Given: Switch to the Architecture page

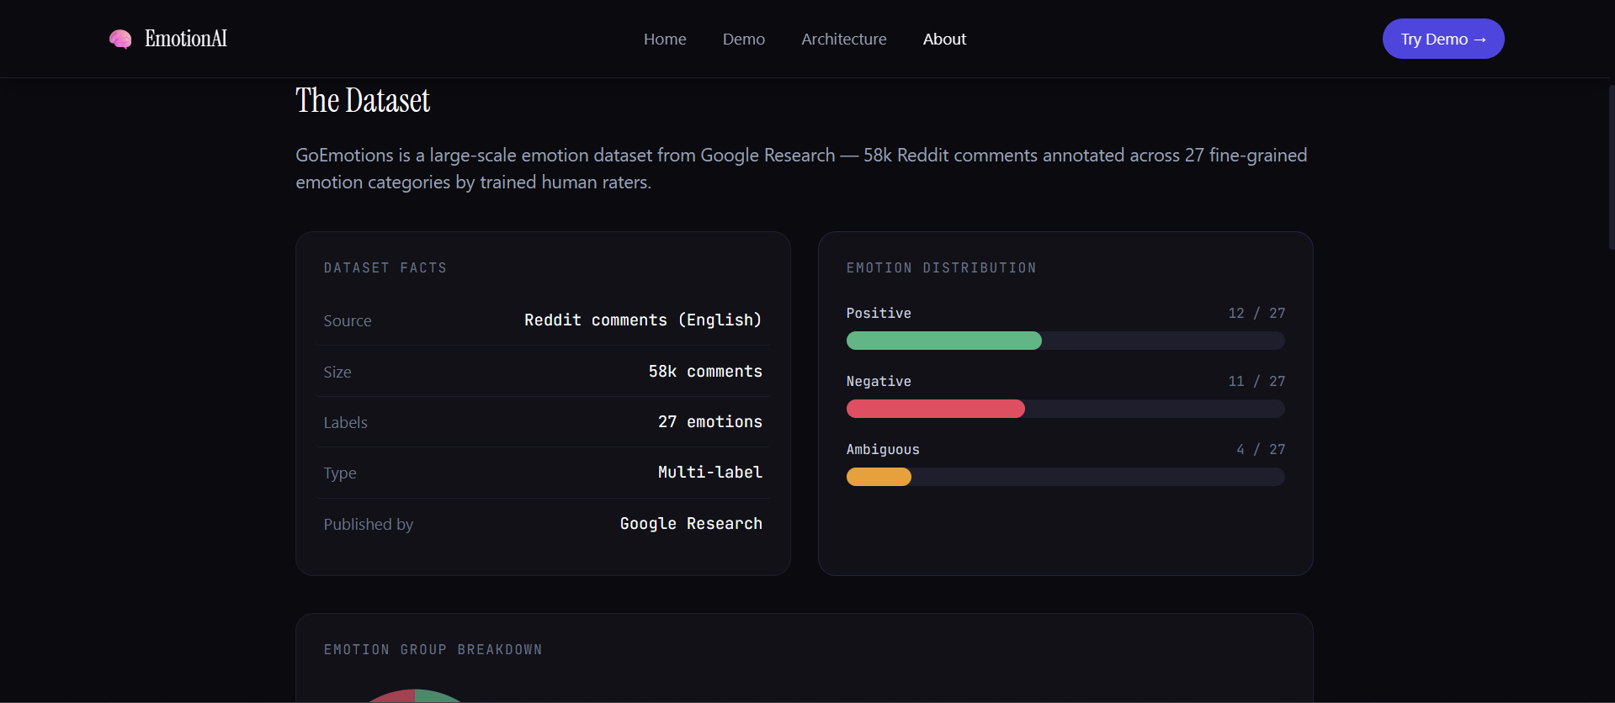Looking at the screenshot, I should (844, 39).
